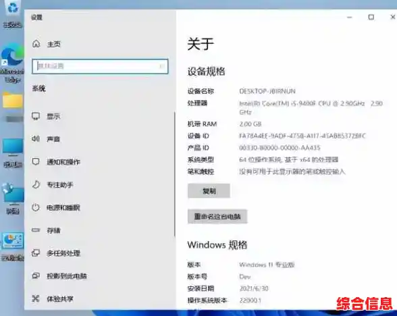Click install date 2021/6/30 value
The image size is (397, 316).
pyautogui.click(x=254, y=288)
